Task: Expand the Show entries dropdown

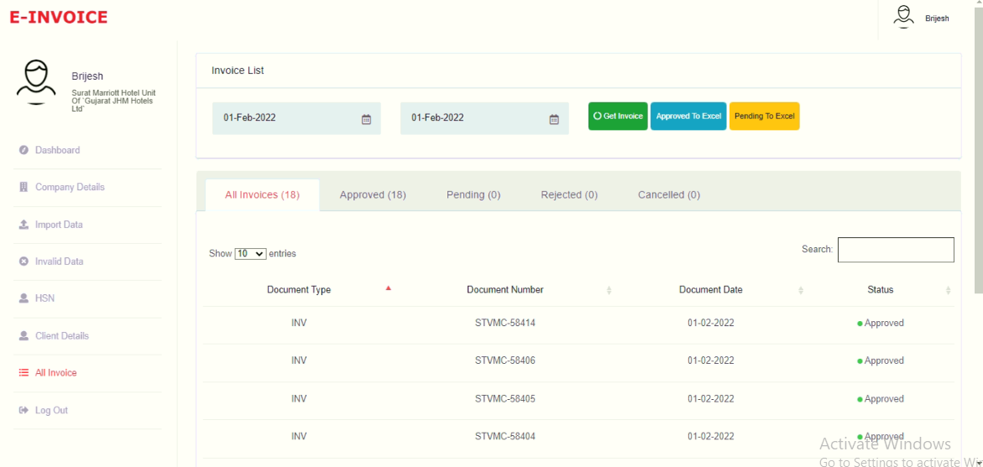Action: pyautogui.click(x=250, y=253)
